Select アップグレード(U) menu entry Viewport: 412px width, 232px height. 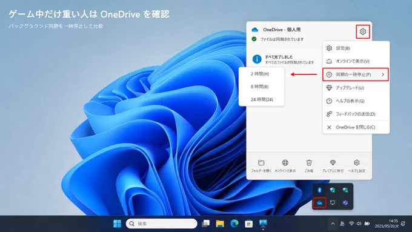coord(356,88)
